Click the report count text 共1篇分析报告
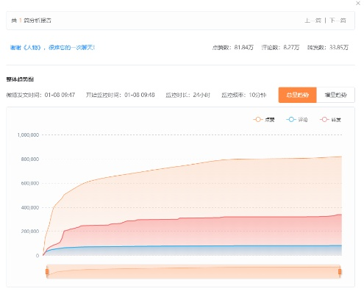The width and height of the screenshot is (364, 294). (x=31, y=21)
